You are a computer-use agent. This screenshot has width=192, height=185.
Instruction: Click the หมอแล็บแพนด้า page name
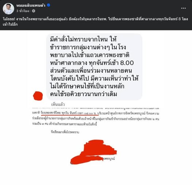coord(31,5)
